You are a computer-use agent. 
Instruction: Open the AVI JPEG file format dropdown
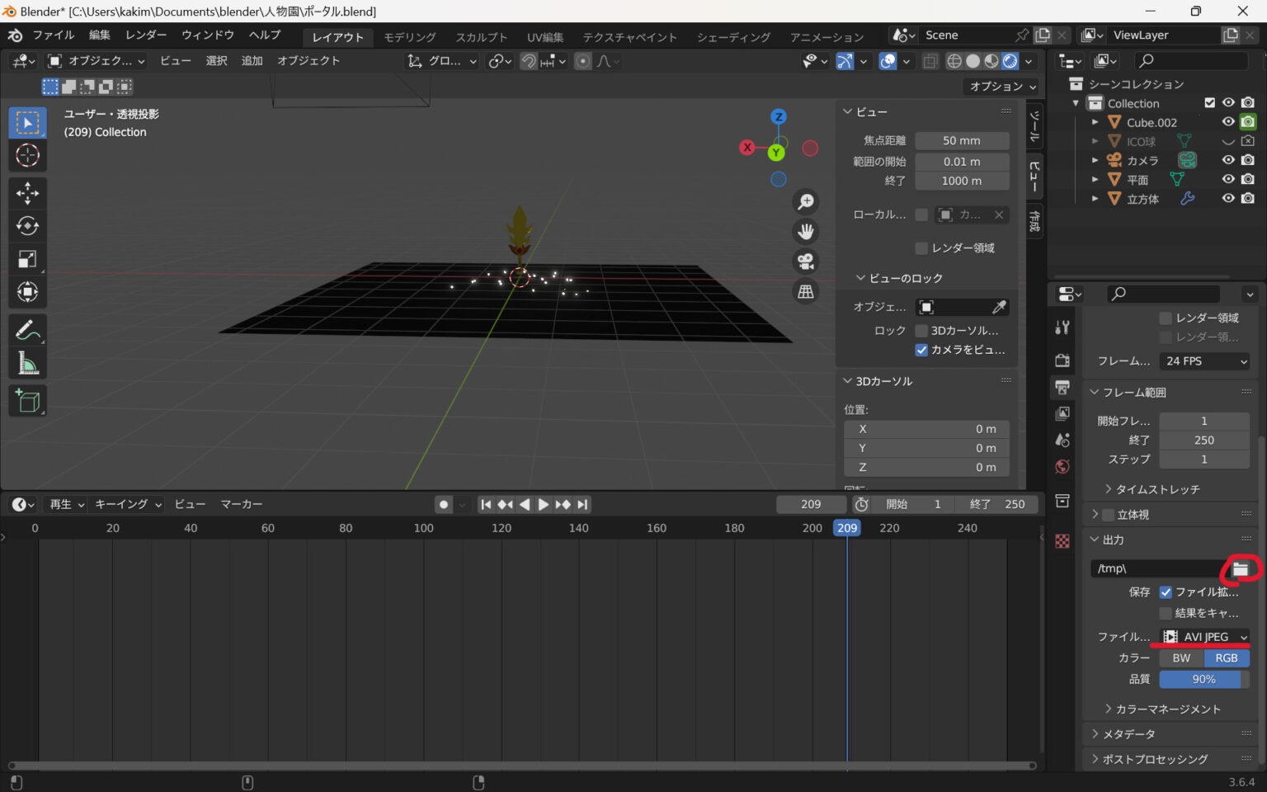(1204, 637)
